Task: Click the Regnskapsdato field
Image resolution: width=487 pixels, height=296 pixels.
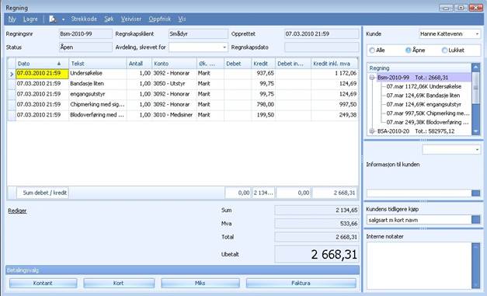Action: click(x=322, y=47)
